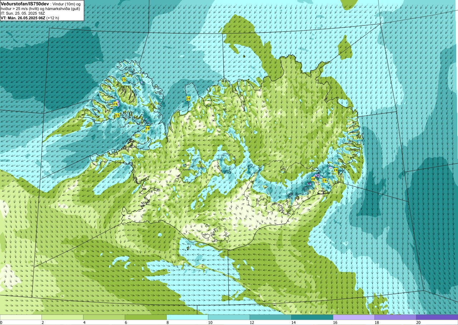This screenshot has height=325, width=458.
Task: Click the 0–2 m/s pale yellow legend swatch
Action: pyautogui.click(x=21, y=317)
